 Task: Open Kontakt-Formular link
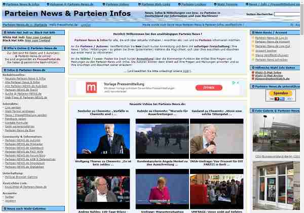[17, 123]
